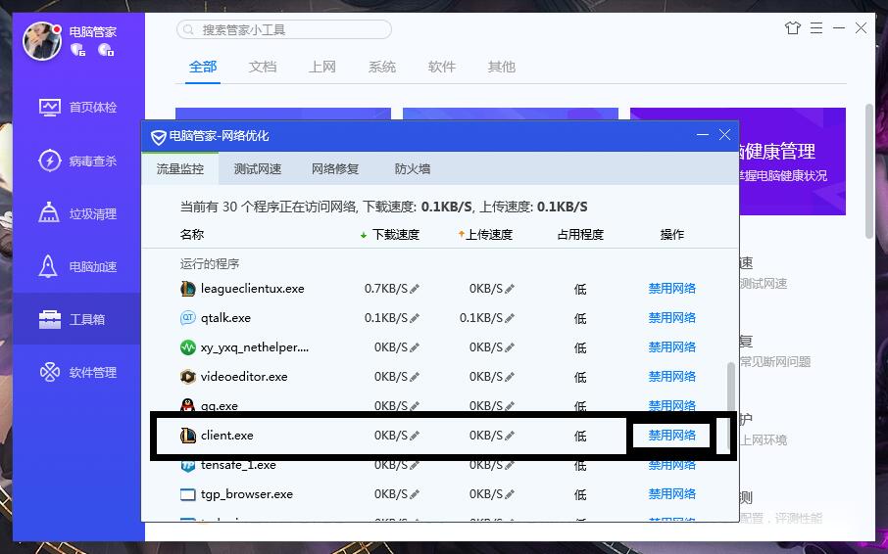
Task: Click the 名称 column header
Action: 192,235
